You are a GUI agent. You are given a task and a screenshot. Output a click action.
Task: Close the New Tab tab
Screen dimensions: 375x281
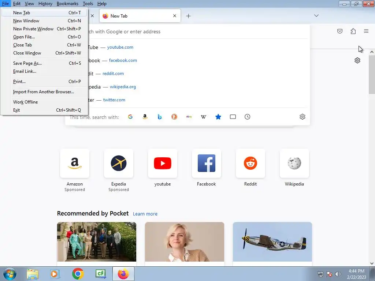tap(175, 16)
